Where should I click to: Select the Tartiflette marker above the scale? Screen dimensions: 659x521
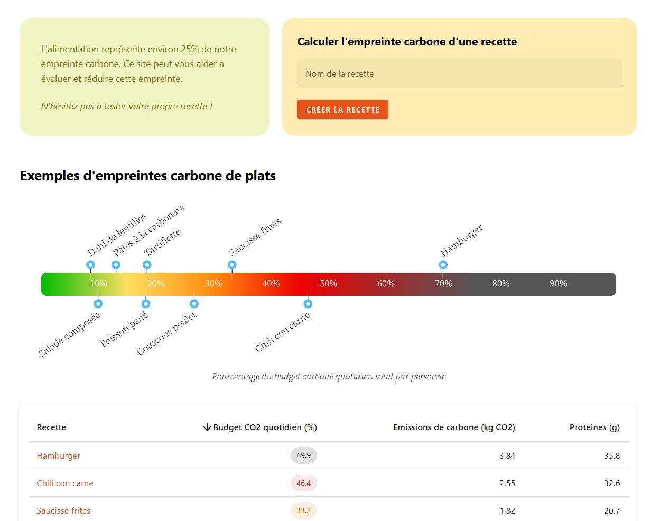[147, 265]
